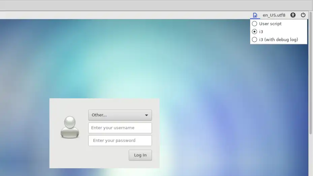Click the power button icon
Image resolution: width=313 pixels, height=176 pixels.
pos(303,15)
